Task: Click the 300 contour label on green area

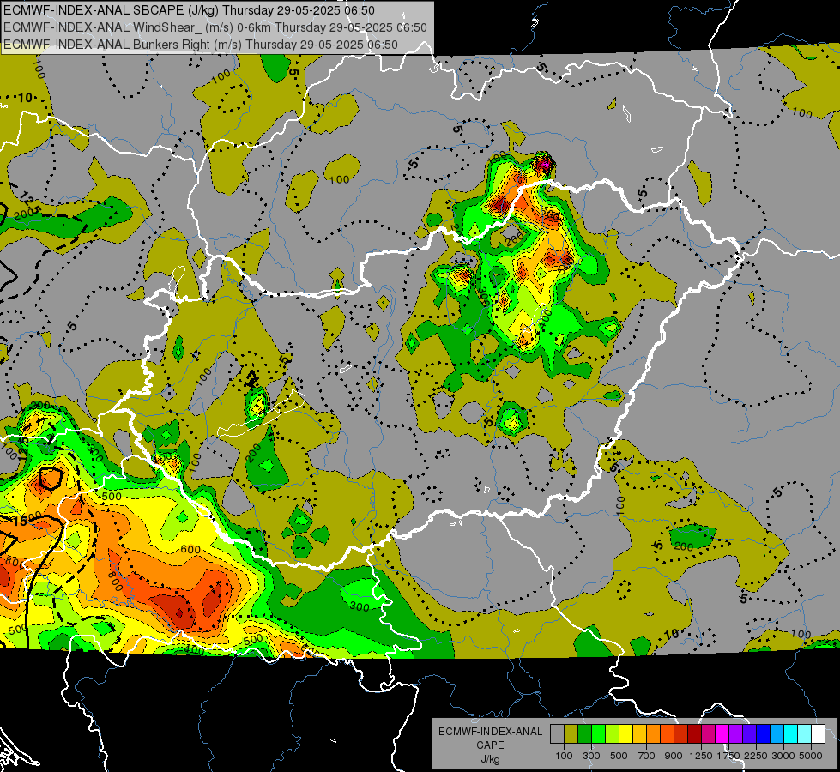Action: [360, 606]
